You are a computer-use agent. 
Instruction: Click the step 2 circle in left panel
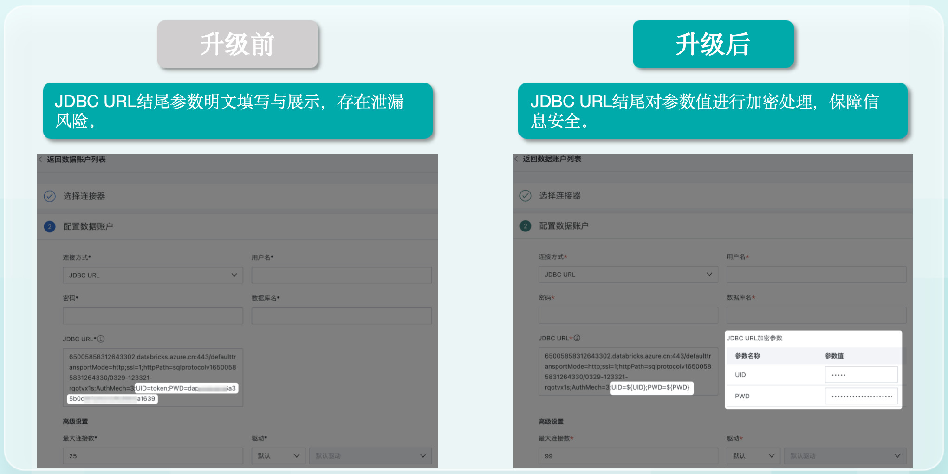click(50, 227)
